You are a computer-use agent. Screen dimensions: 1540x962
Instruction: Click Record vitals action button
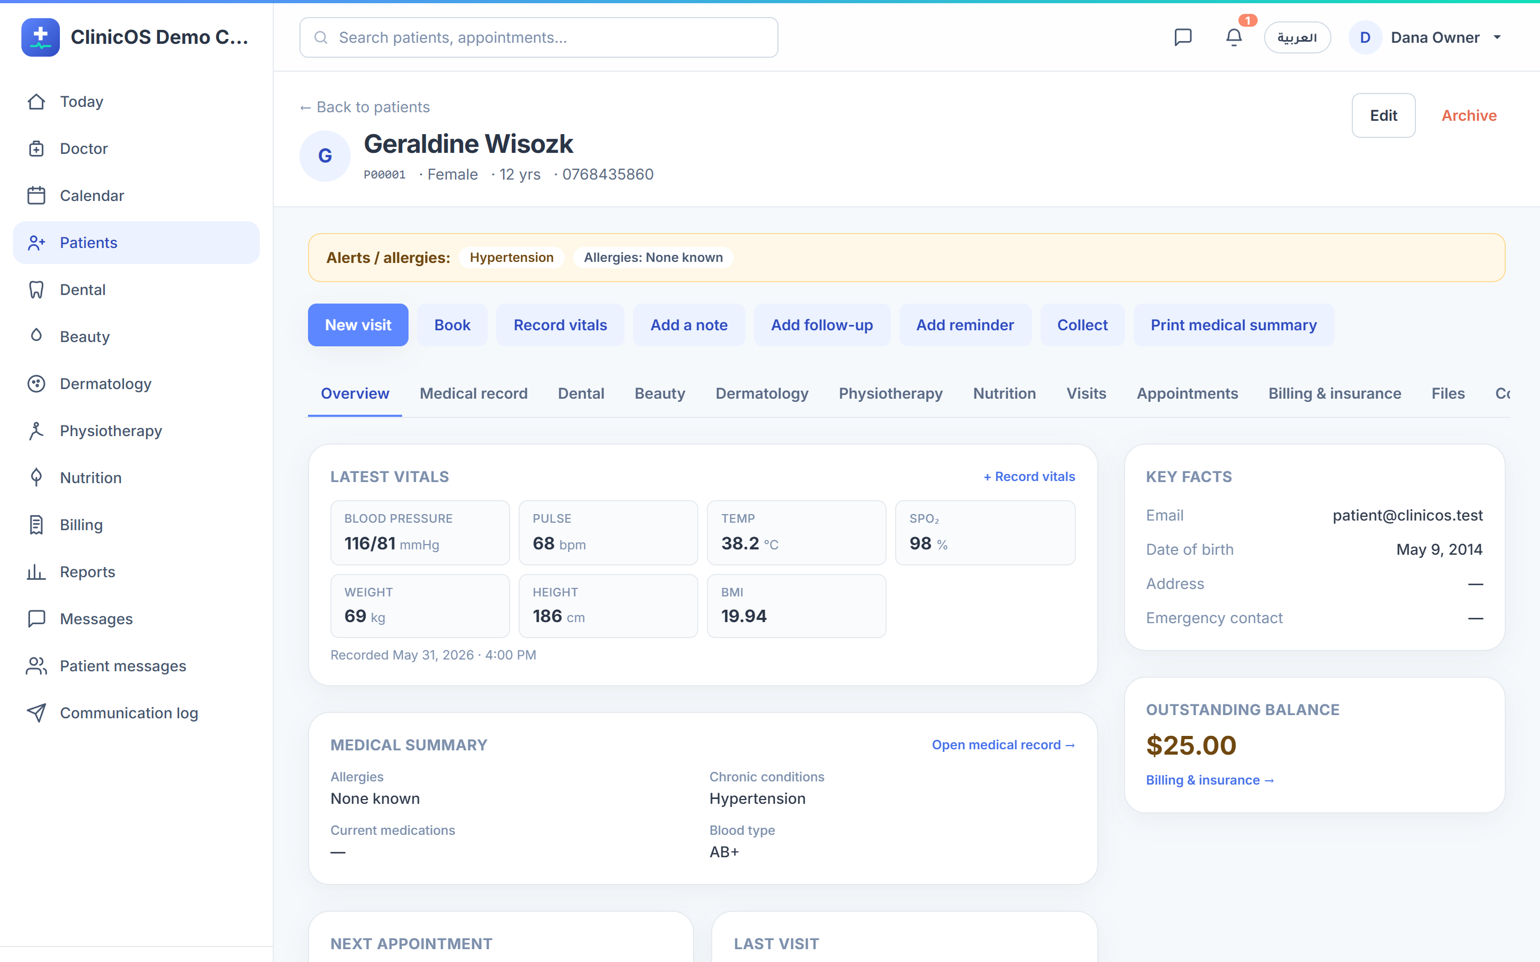560,325
